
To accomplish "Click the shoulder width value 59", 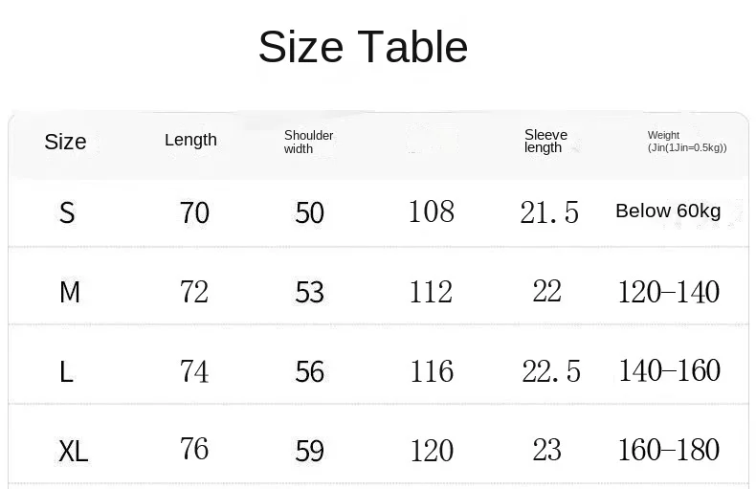I will coord(309,451).
